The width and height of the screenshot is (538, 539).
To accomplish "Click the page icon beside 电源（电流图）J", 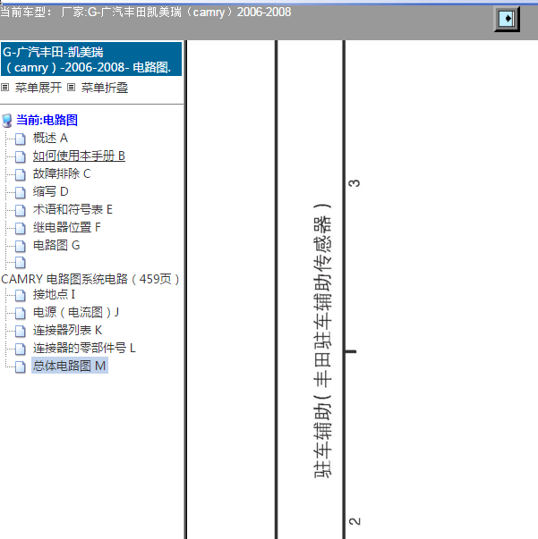I will (x=21, y=313).
